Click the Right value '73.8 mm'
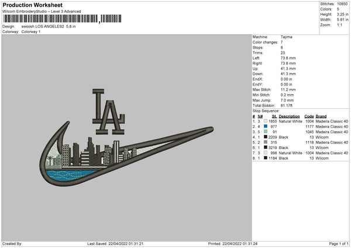 coord(288,63)
